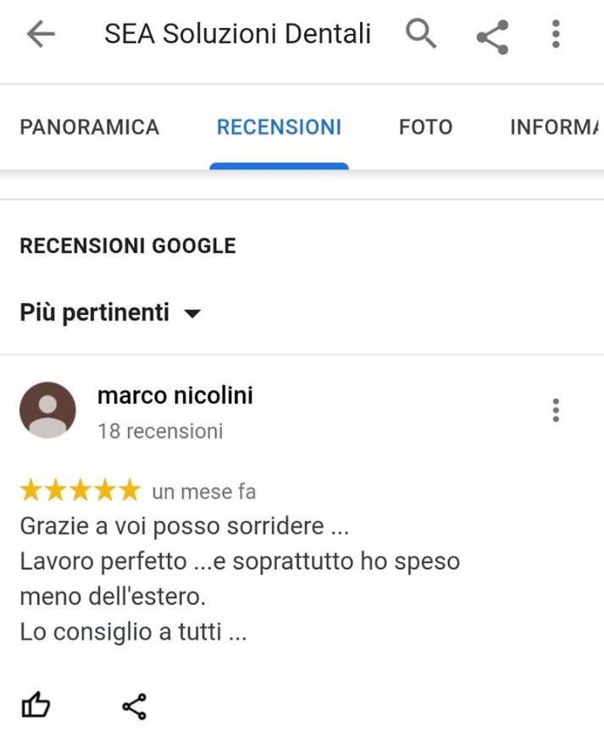Open the top-right overflow menu

tap(556, 34)
